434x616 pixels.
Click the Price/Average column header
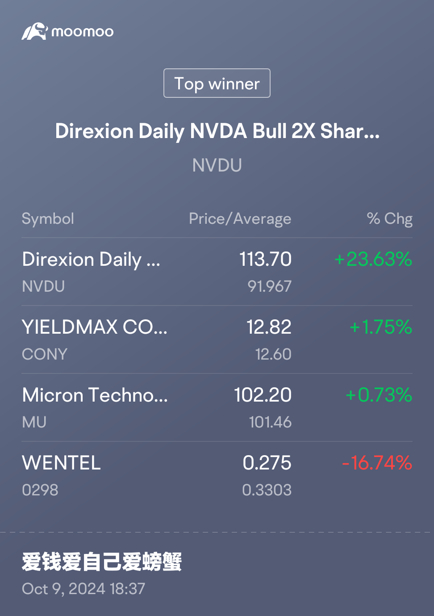click(x=240, y=219)
